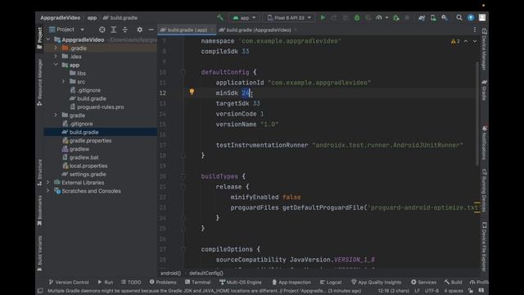This screenshot has width=524, height=295.
Task: Go to next highlighted error arrow down
Action: [x=475, y=41]
